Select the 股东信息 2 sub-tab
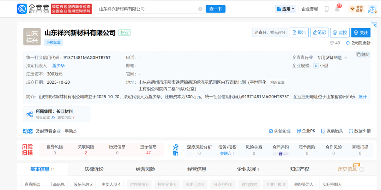 point(83,184)
